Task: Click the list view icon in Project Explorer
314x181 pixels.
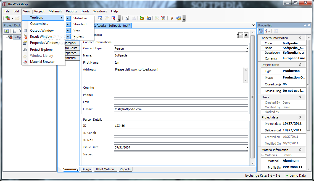Action: point(14,31)
